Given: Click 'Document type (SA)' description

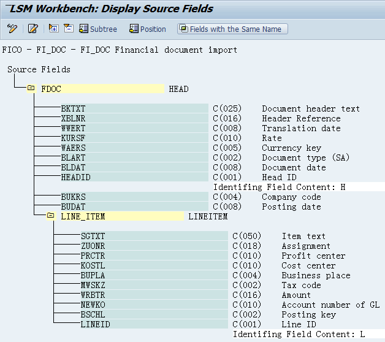Looking at the screenshot, I should tap(306, 158).
